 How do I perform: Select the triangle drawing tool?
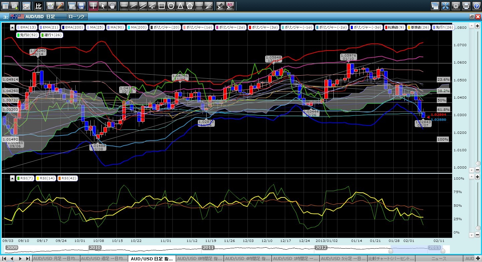180,6
